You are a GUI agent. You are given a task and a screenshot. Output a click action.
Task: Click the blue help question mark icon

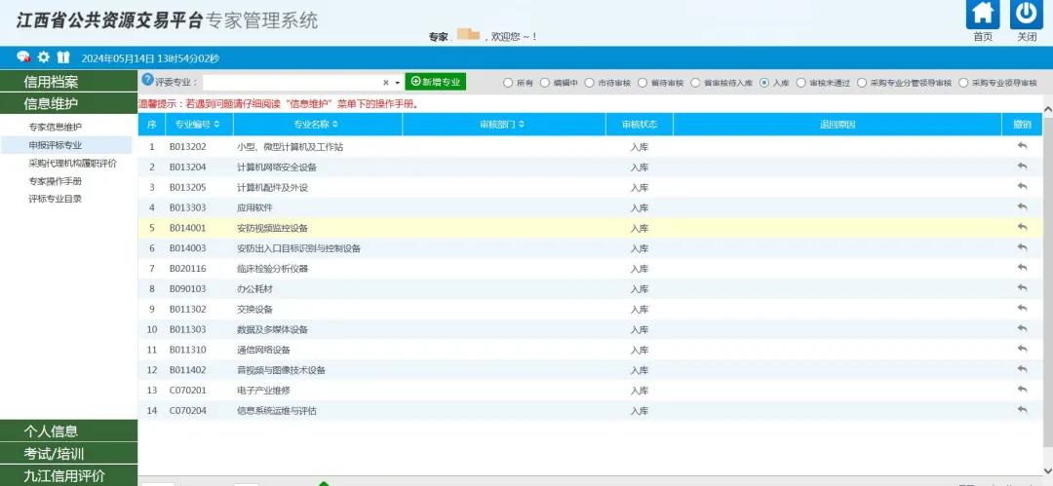click(x=147, y=80)
